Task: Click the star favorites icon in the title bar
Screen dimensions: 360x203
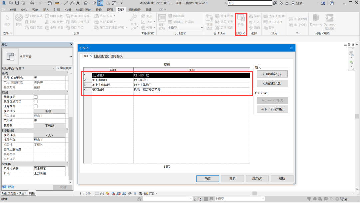Action: coord(287,3)
